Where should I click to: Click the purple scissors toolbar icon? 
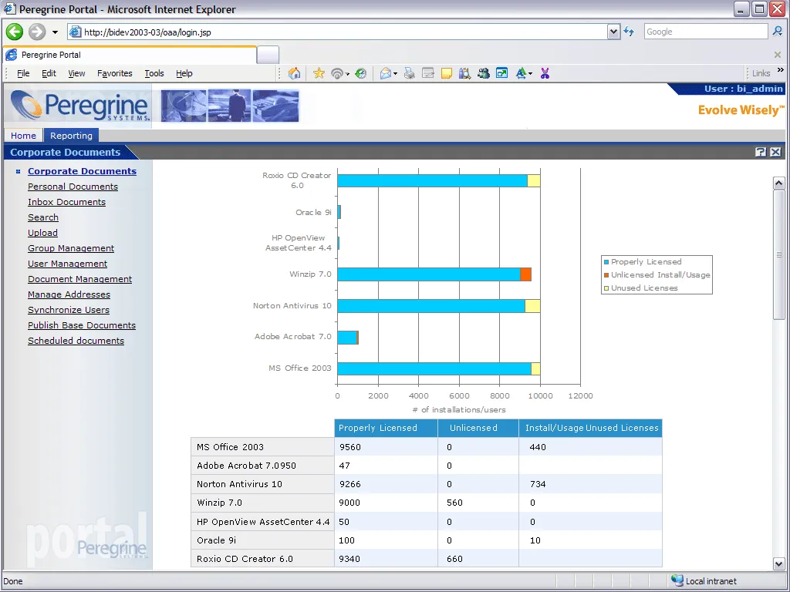(545, 73)
